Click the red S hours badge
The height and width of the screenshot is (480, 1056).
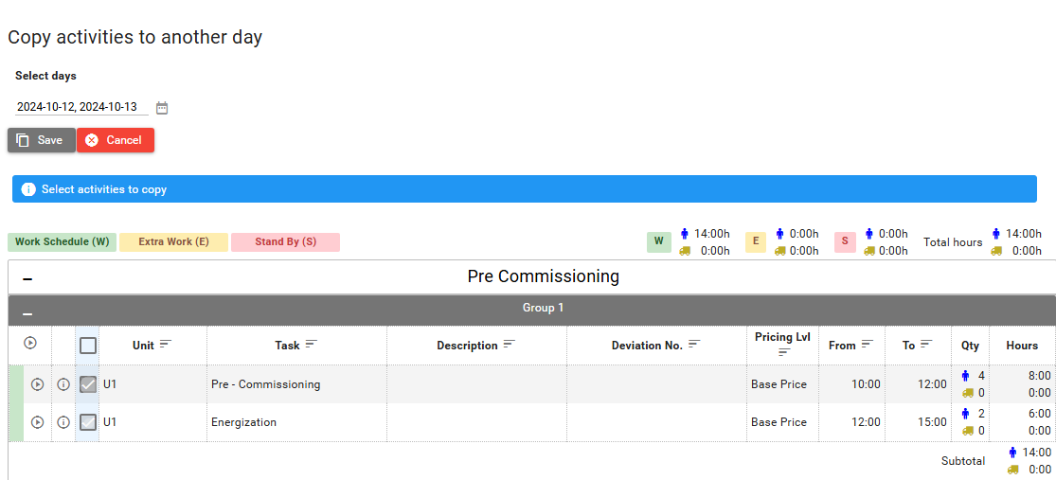point(845,241)
